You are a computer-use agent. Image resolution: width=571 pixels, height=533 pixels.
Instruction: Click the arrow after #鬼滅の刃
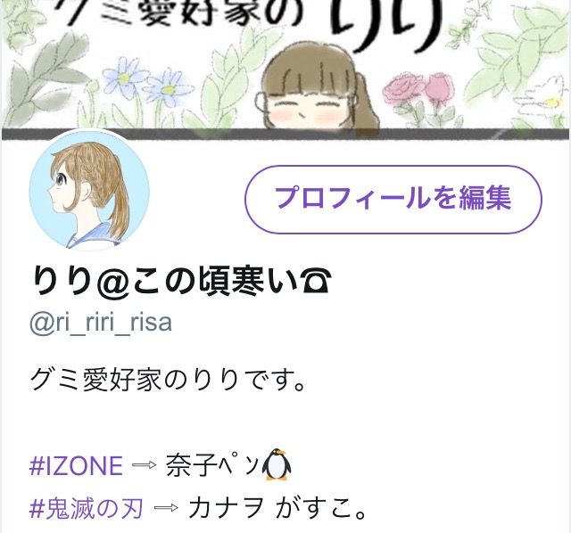(x=166, y=507)
